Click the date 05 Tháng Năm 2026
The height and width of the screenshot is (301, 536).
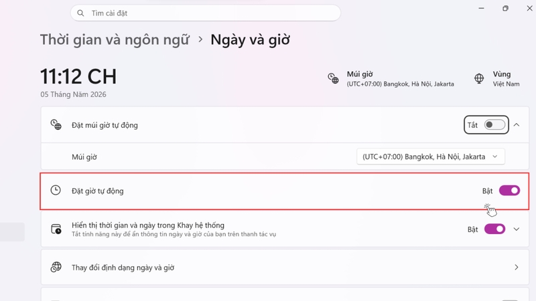[x=73, y=94]
